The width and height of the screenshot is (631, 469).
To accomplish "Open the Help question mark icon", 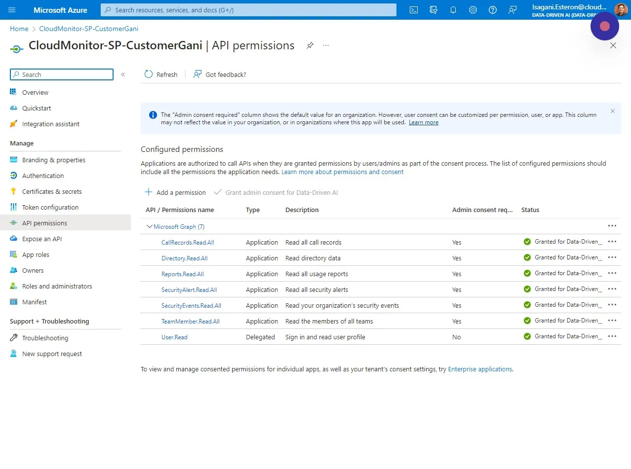I will pyautogui.click(x=493, y=10).
